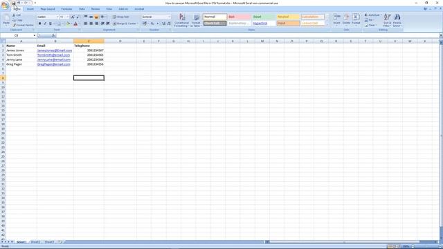
Task: Open the JennyLane@email.com hyperlink
Action: coord(54,59)
